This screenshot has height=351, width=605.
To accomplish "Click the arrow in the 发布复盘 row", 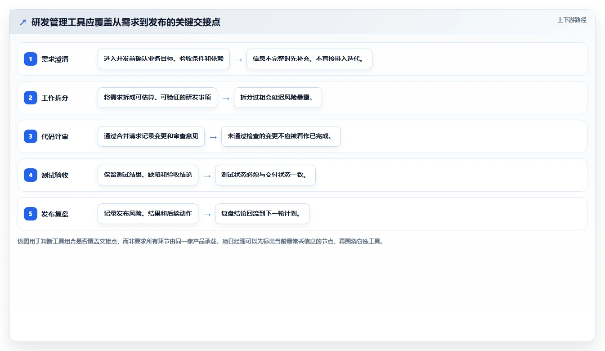I will point(207,214).
